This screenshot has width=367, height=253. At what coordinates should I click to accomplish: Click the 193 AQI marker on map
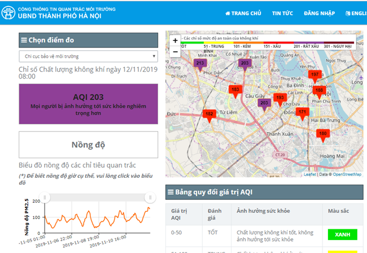click(279, 98)
